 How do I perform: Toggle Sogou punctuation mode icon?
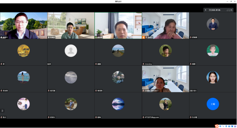(223, 126)
